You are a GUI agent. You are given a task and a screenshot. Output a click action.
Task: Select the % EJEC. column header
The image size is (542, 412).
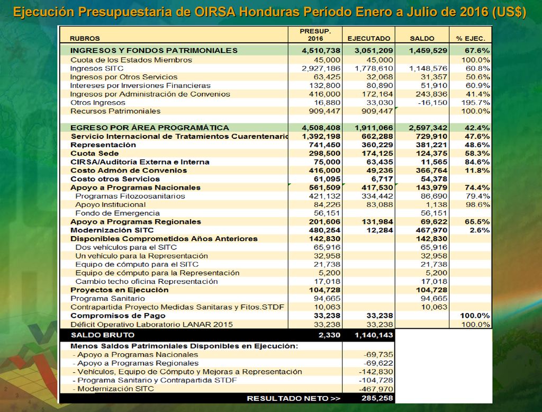point(471,39)
